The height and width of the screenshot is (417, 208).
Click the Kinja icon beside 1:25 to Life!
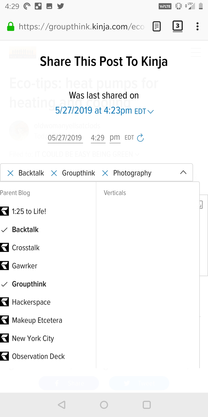tap(4, 211)
